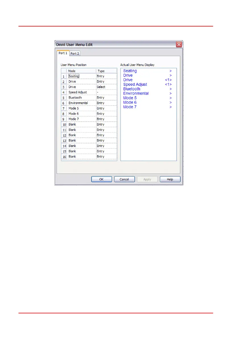Screen dimensions: 239x339
Task: Select row header number 9
Action: pyautogui.click(x=64, y=119)
